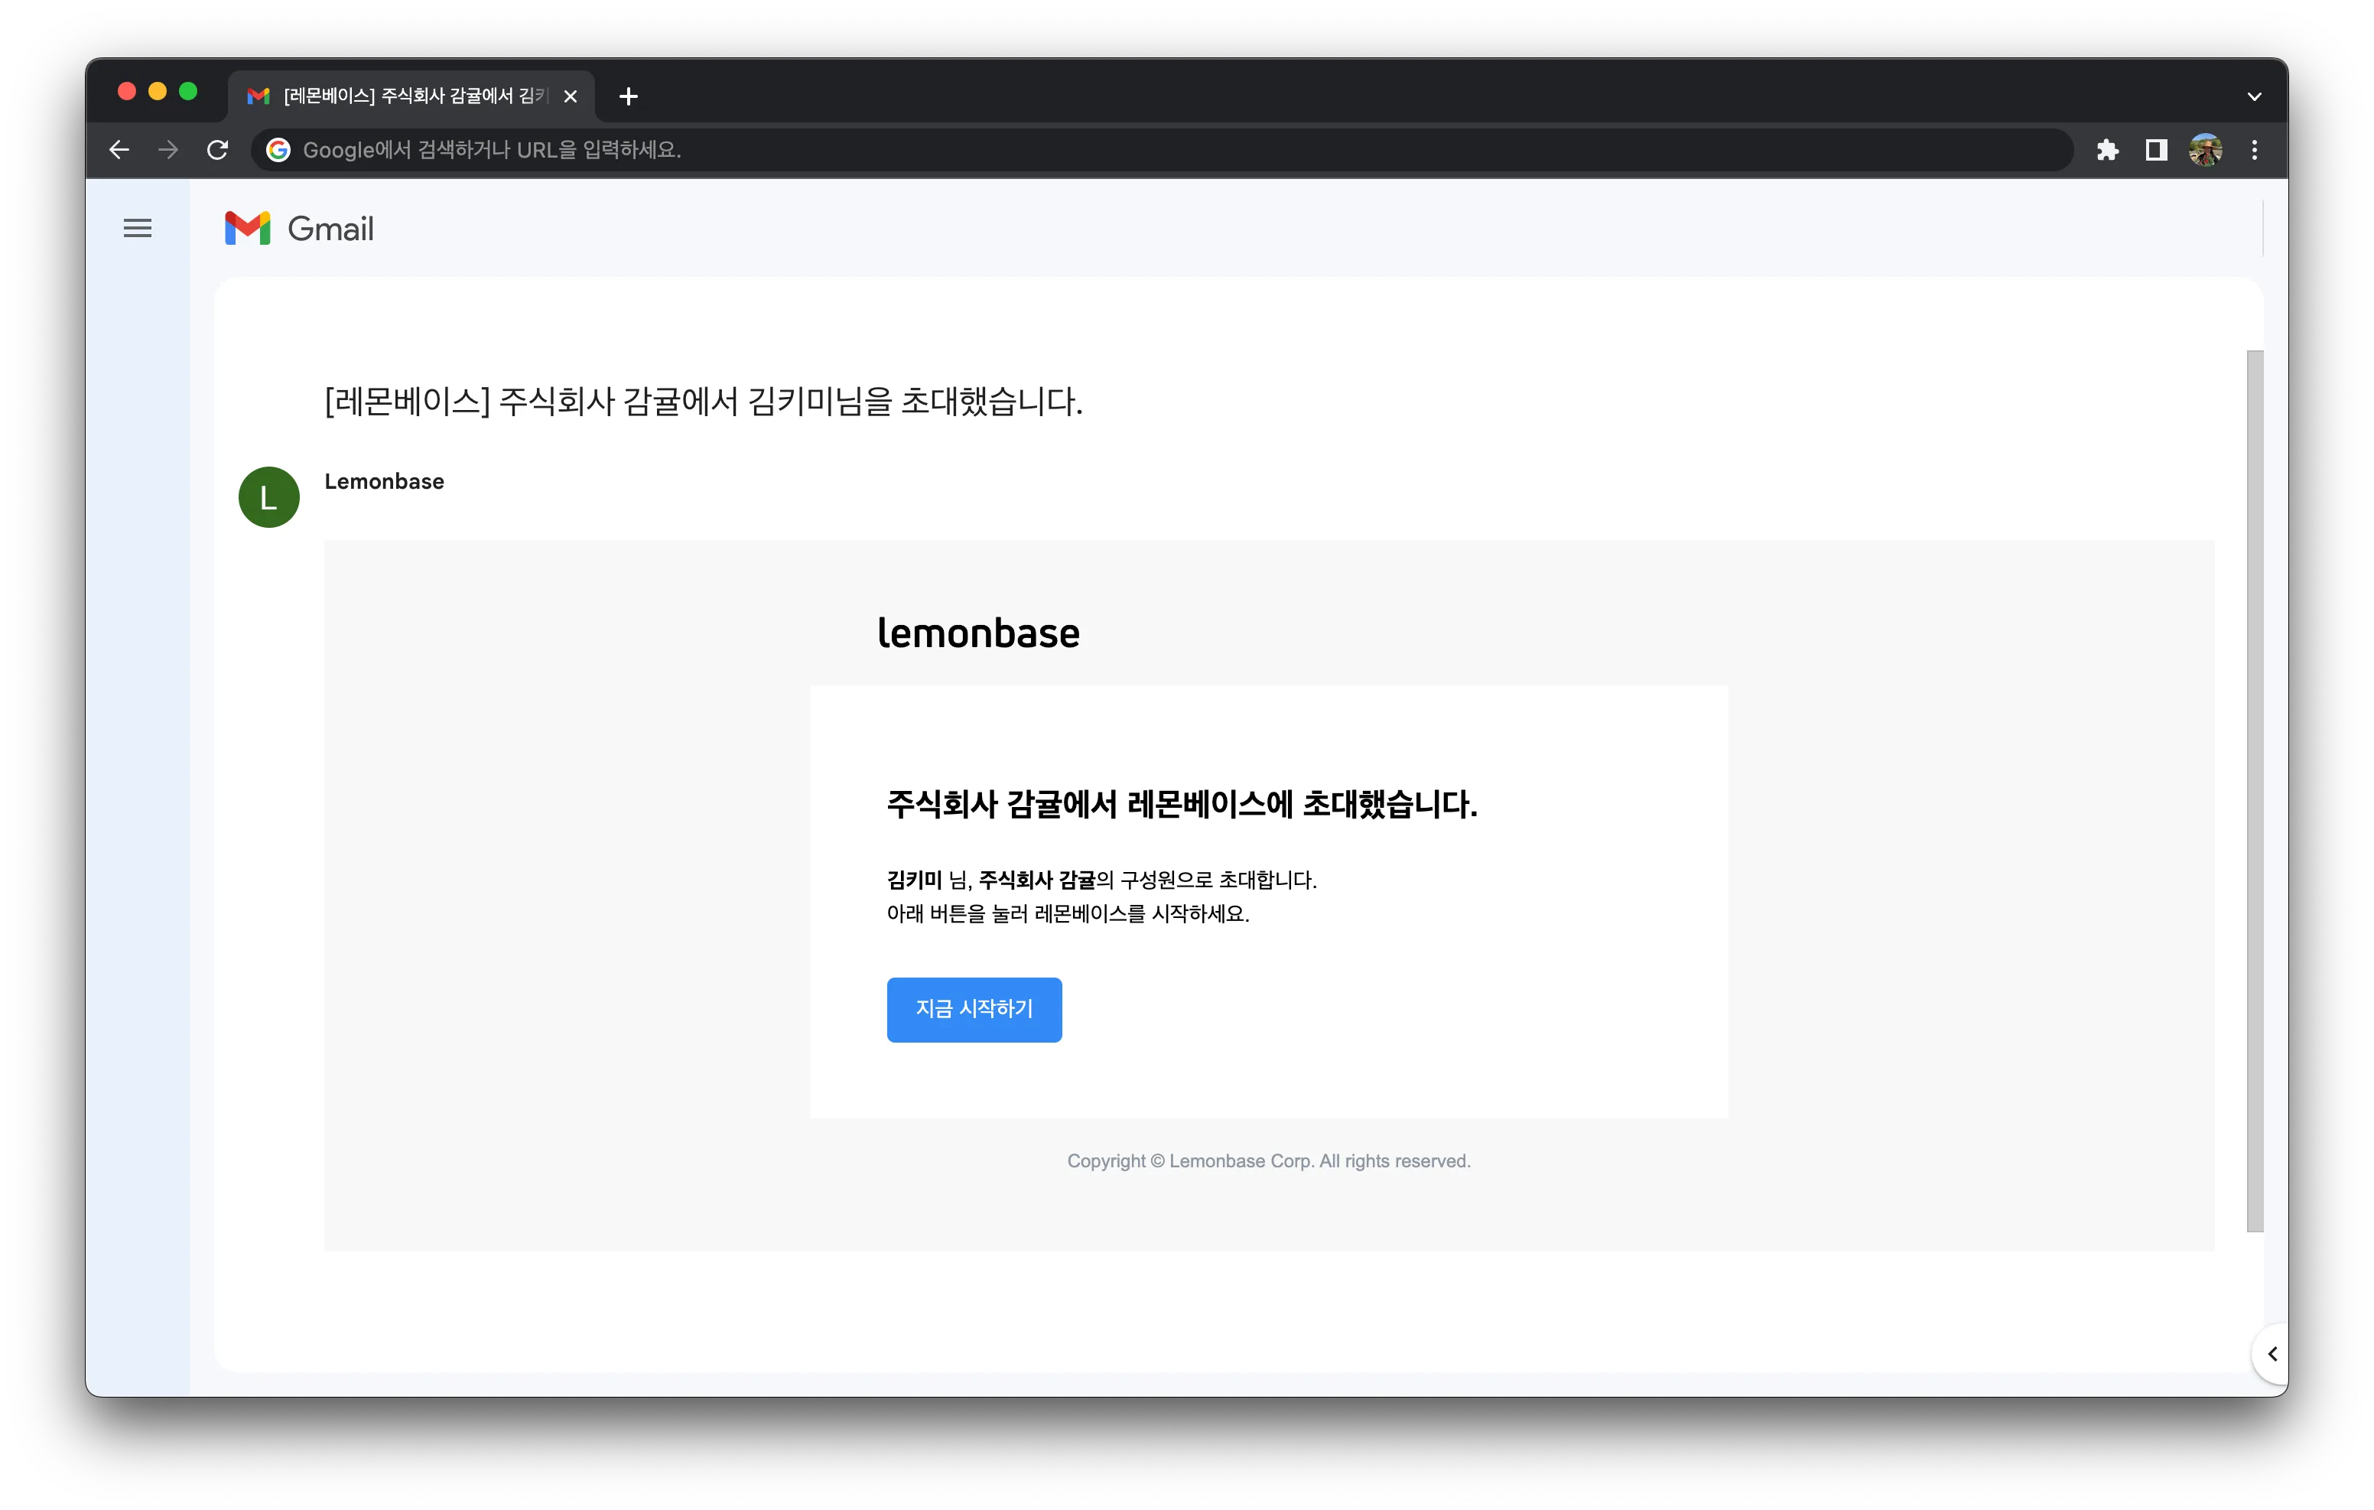Click the heading 주식회사 감귤에서 레몬베이스에 초대했습니다.
The height and width of the screenshot is (1510, 2374).
tap(1182, 805)
